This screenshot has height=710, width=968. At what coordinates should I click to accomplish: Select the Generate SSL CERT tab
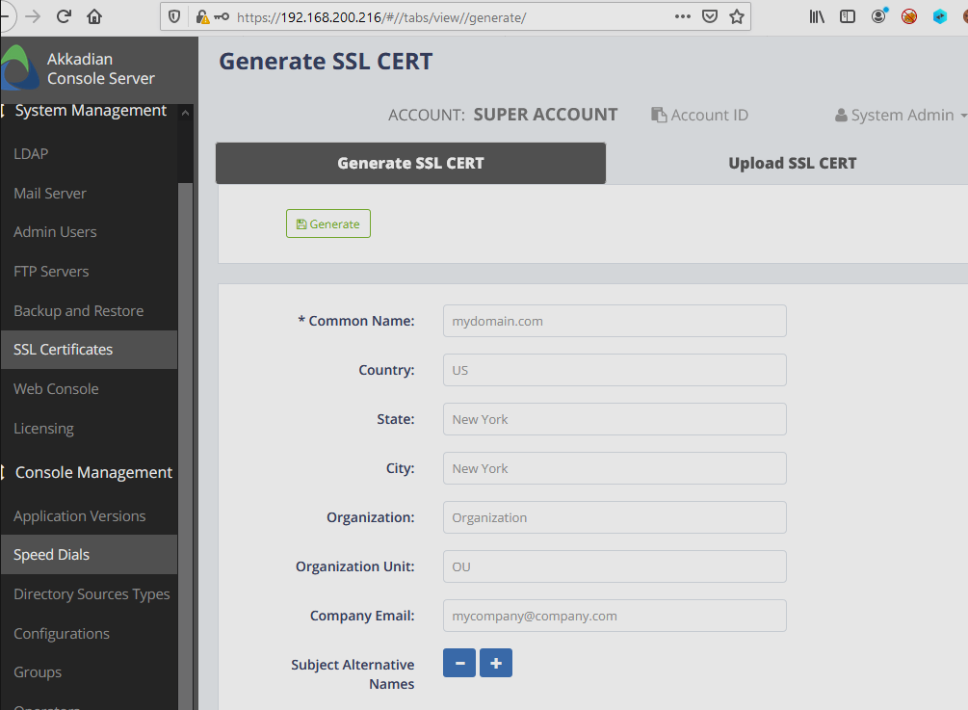point(410,163)
